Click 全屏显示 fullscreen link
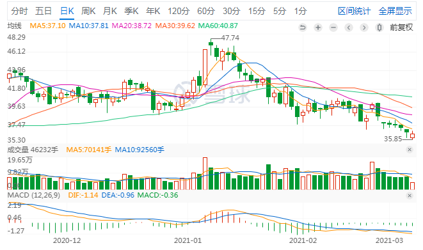423x250 pixels. (x=395, y=11)
